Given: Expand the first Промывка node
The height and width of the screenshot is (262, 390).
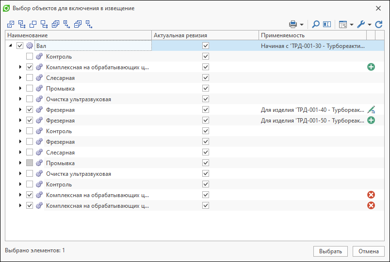Looking at the screenshot, I should point(20,88).
